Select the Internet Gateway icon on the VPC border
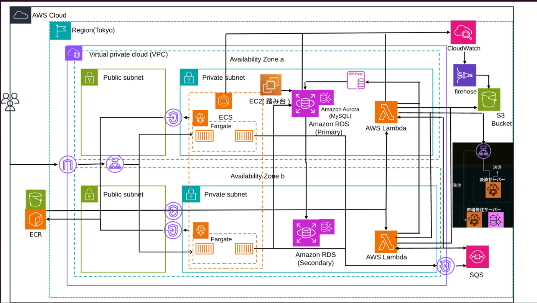The width and height of the screenshot is (537, 303). [x=68, y=165]
